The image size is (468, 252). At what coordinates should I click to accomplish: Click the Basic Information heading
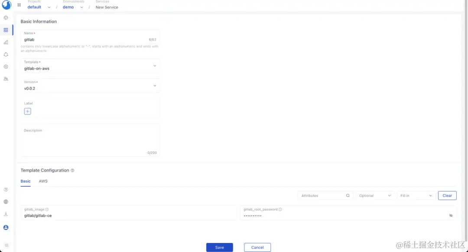(39, 22)
